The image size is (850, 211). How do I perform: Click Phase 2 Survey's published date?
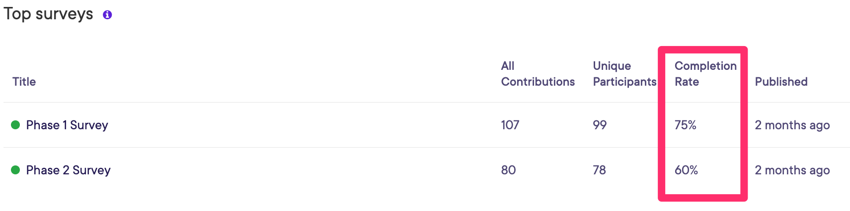click(792, 170)
